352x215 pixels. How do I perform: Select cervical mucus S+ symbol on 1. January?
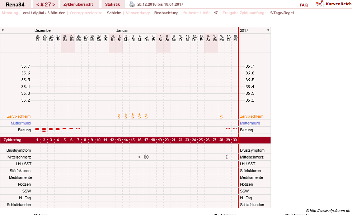pos(119,116)
